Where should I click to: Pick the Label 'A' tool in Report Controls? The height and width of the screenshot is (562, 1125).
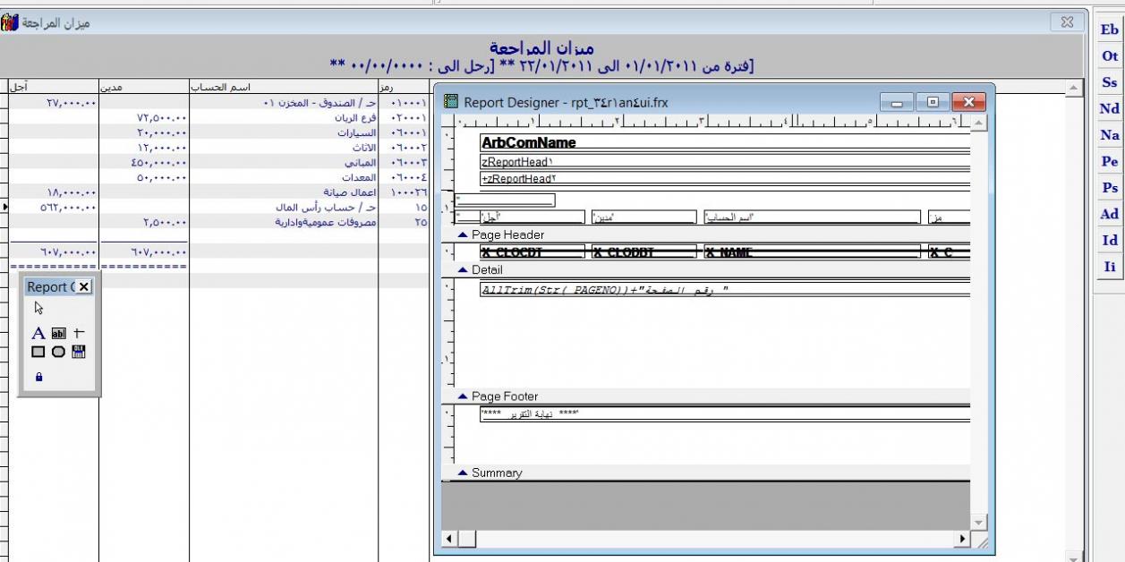[x=38, y=334]
